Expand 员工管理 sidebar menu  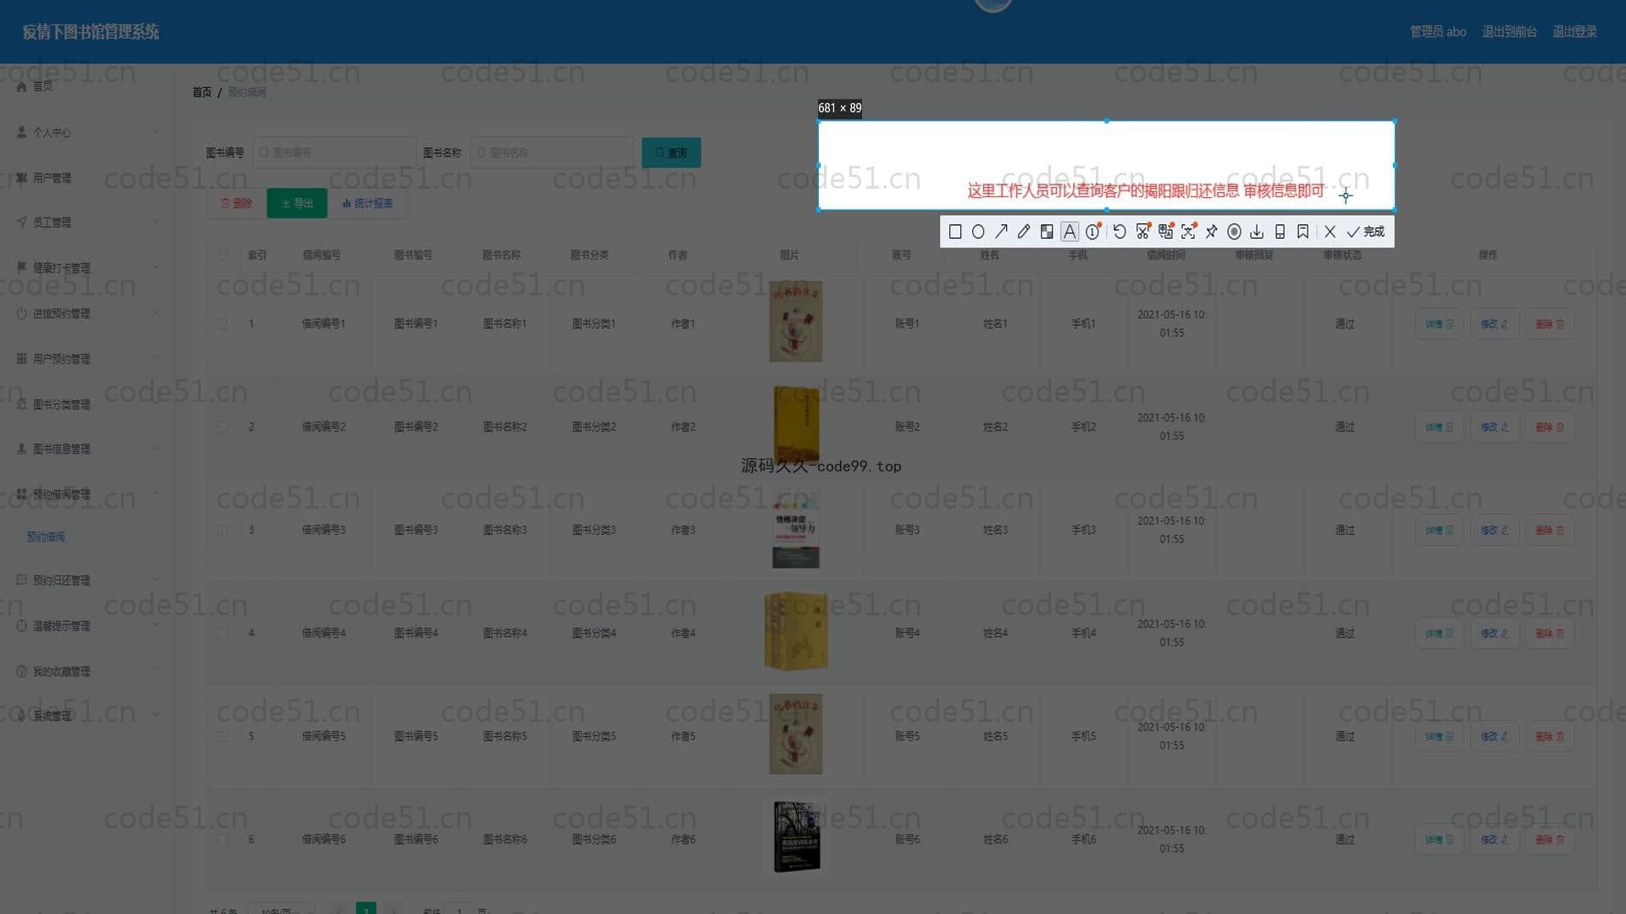88,223
